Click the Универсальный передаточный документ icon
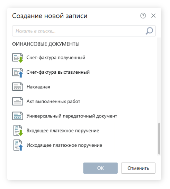 click(18, 116)
